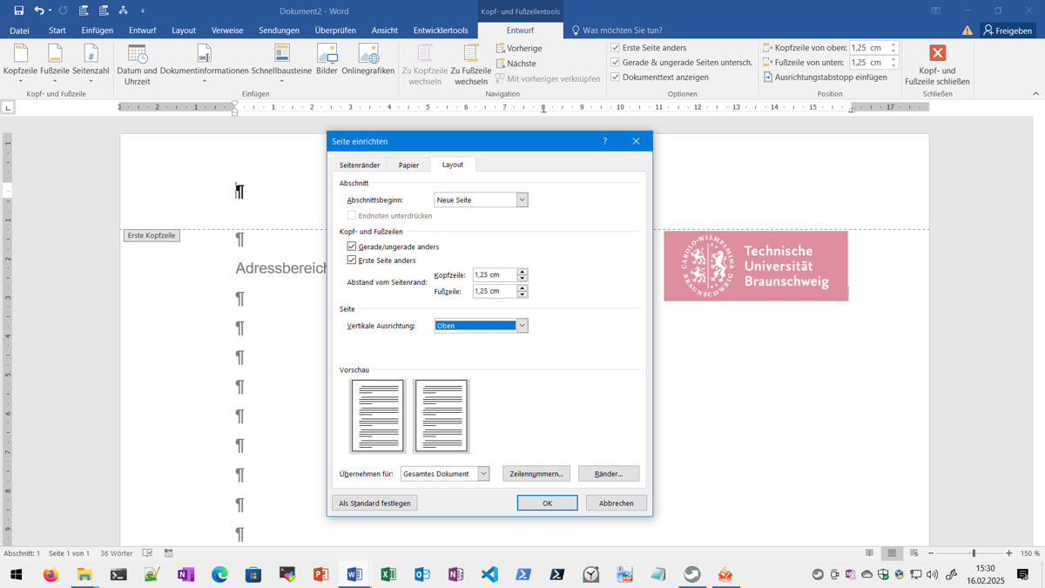The width and height of the screenshot is (1045, 588).
Task: Open the Entwicklertools ribbon tab
Action: tap(441, 30)
